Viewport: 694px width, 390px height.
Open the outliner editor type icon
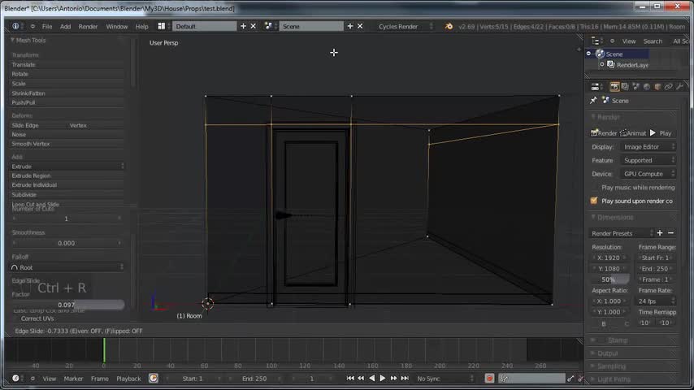click(x=596, y=41)
